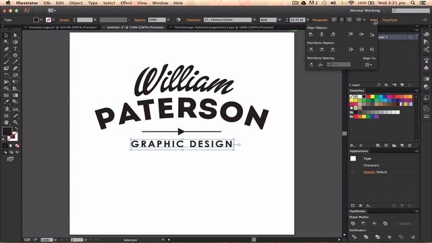Viewport: 432px width, 243px height.
Task: Click the Transform link in control bar
Action: point(389,20)
